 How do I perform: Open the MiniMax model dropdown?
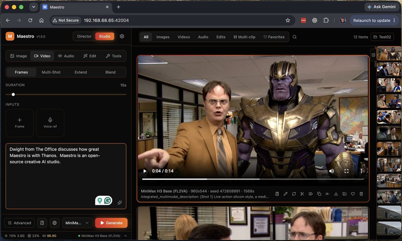tap(77, 223)
